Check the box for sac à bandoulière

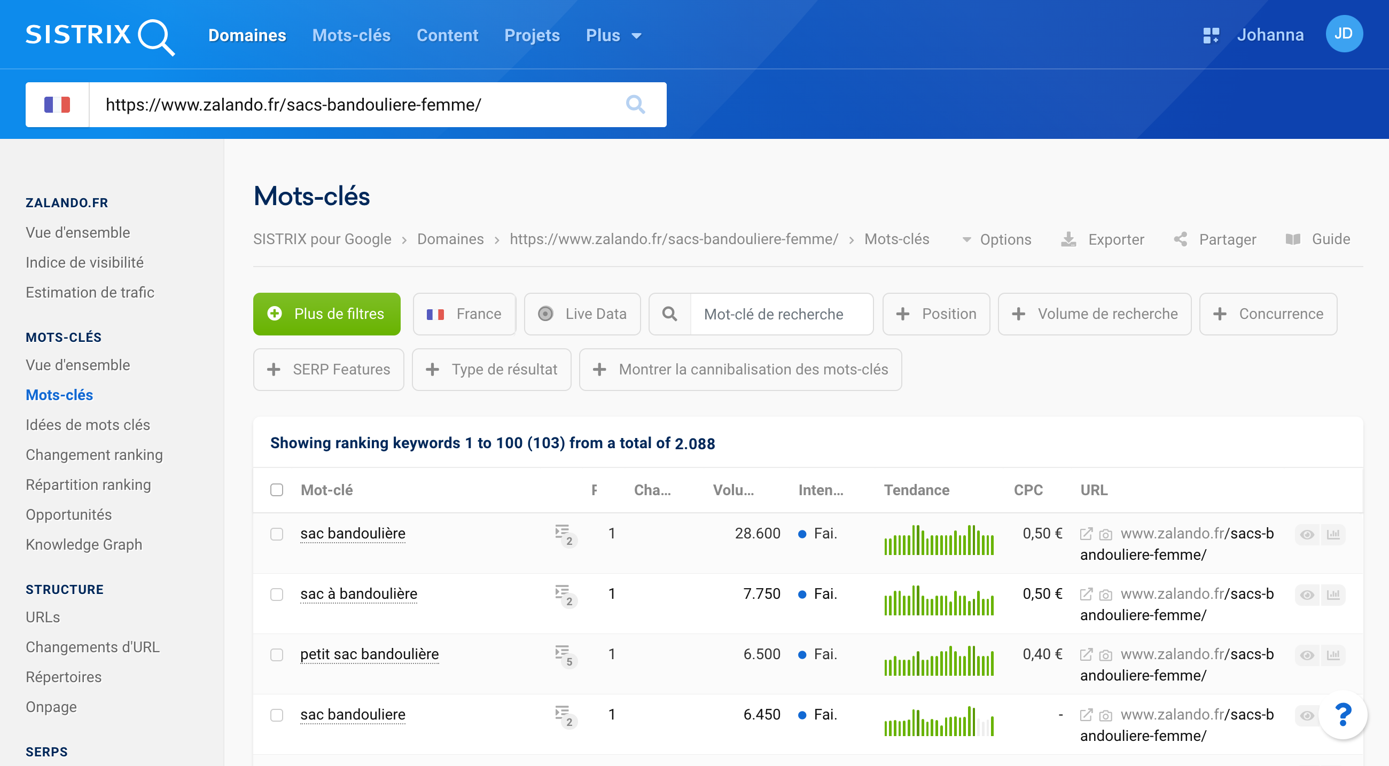pos(277,594)
